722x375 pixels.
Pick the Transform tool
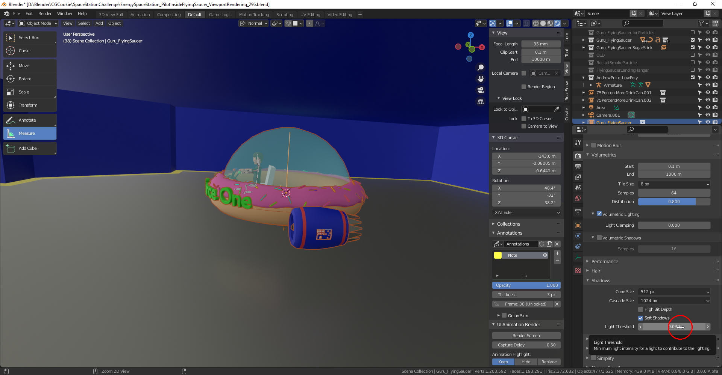(x=30, y=105)
